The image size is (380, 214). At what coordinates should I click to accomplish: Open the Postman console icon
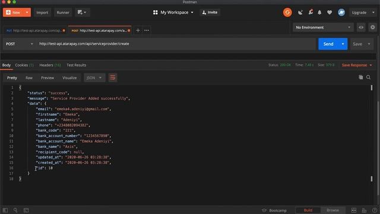click(x=26, y=210)
